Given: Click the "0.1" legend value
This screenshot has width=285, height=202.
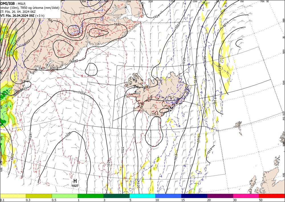Looking at the screenshot, I should point(2,200).
